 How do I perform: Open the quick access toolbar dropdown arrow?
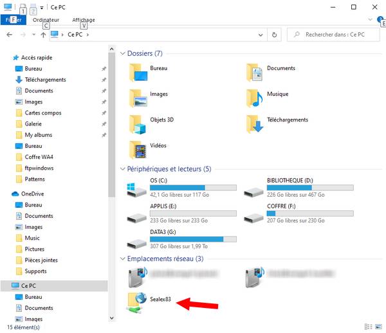[42, 8]
